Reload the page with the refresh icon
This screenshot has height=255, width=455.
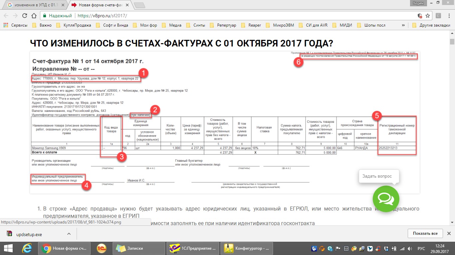24,16
